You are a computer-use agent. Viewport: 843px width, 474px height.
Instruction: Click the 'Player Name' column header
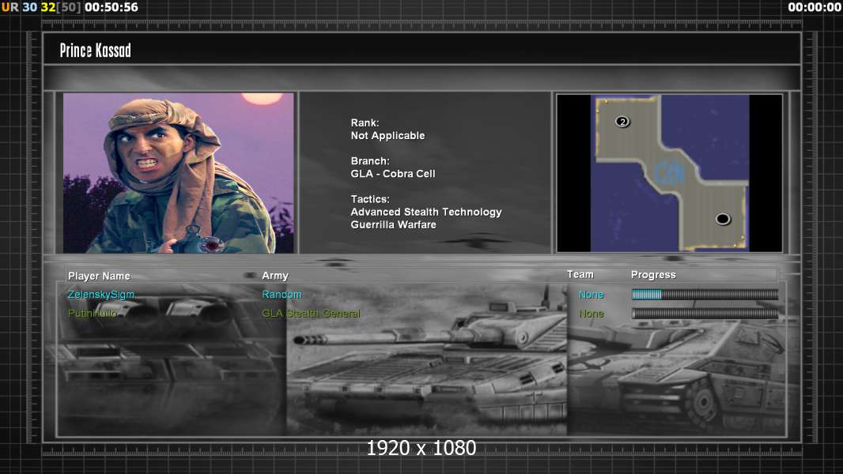[99, 276]
